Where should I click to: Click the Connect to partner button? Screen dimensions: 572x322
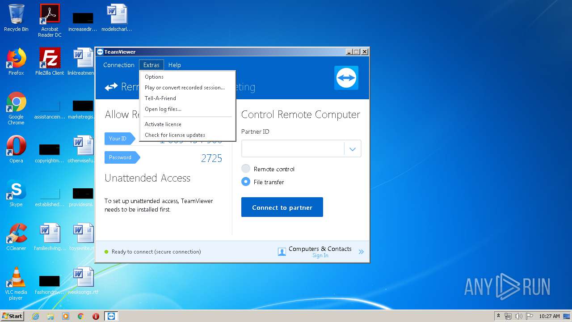point(282,207)
